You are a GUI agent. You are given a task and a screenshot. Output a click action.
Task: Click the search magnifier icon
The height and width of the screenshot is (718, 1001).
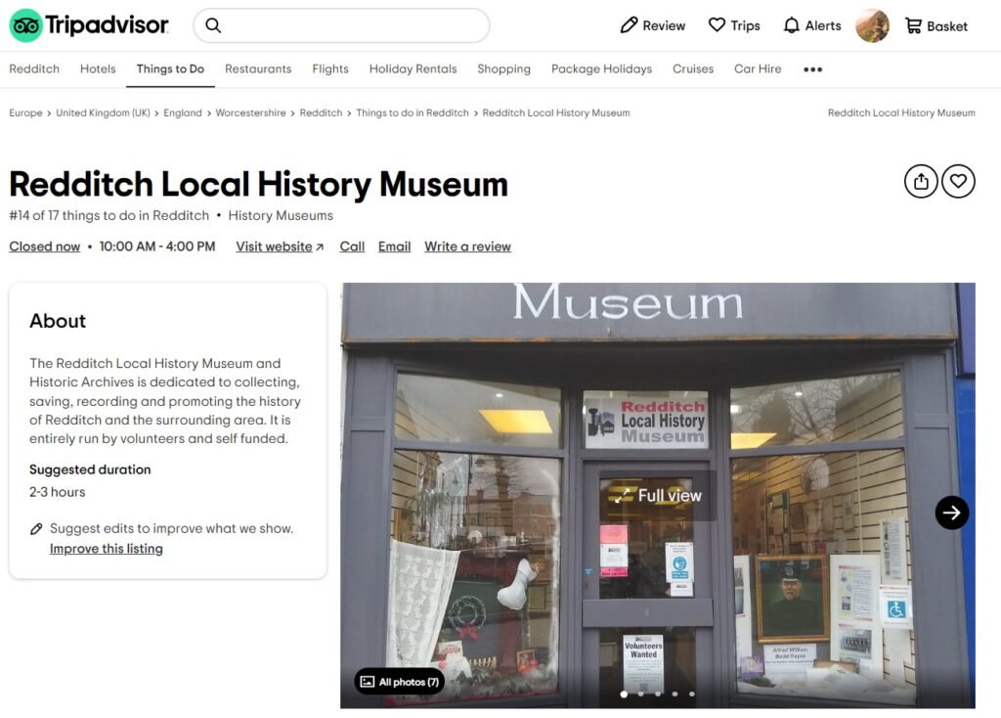[213, 25]
